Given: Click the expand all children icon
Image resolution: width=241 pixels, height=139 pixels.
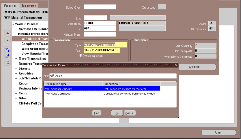Looking at the screenshot, I should (7, 50).
